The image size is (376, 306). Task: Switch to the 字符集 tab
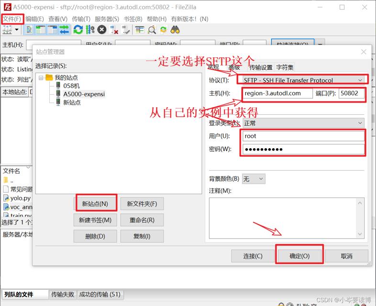click(285, 67)
